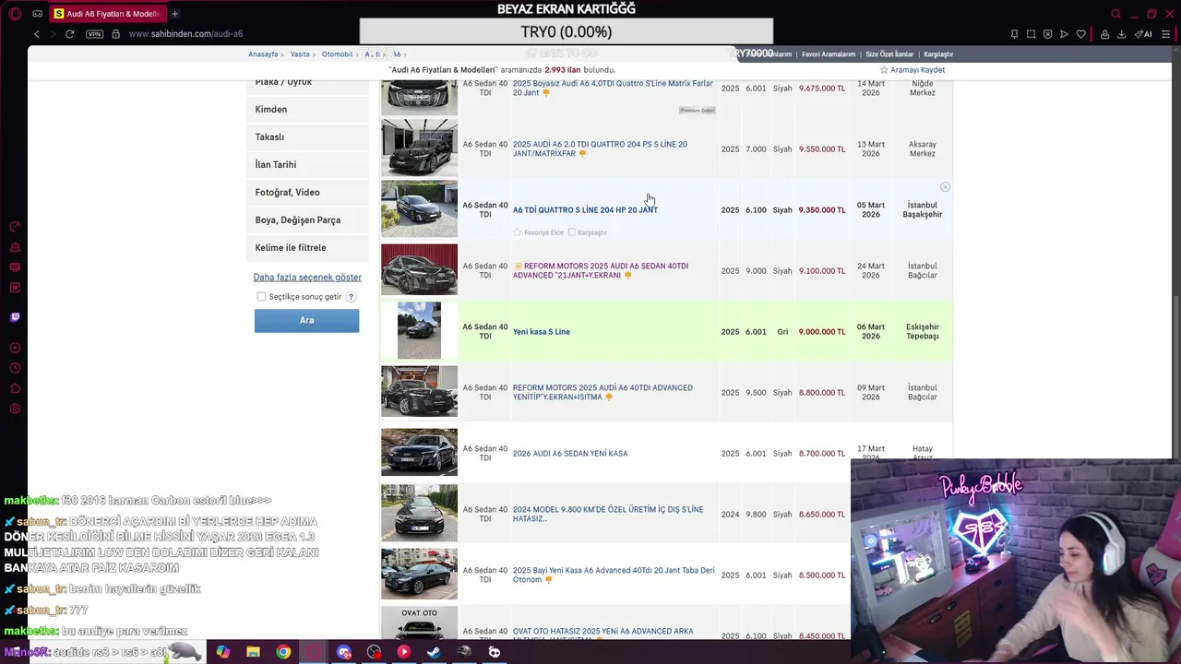Toggle the VPN badge in address bar

94,34
